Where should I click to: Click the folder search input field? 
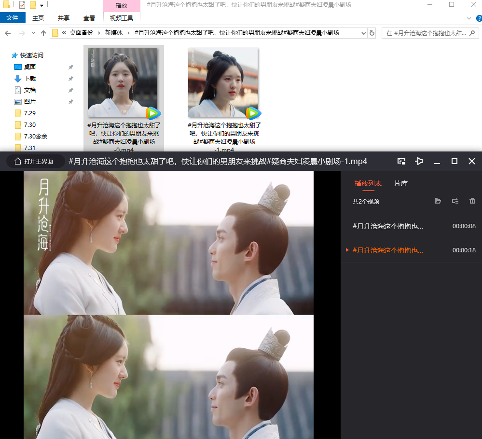[x=426, y=33]
